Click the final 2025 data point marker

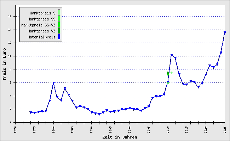(x=225, y=33)
